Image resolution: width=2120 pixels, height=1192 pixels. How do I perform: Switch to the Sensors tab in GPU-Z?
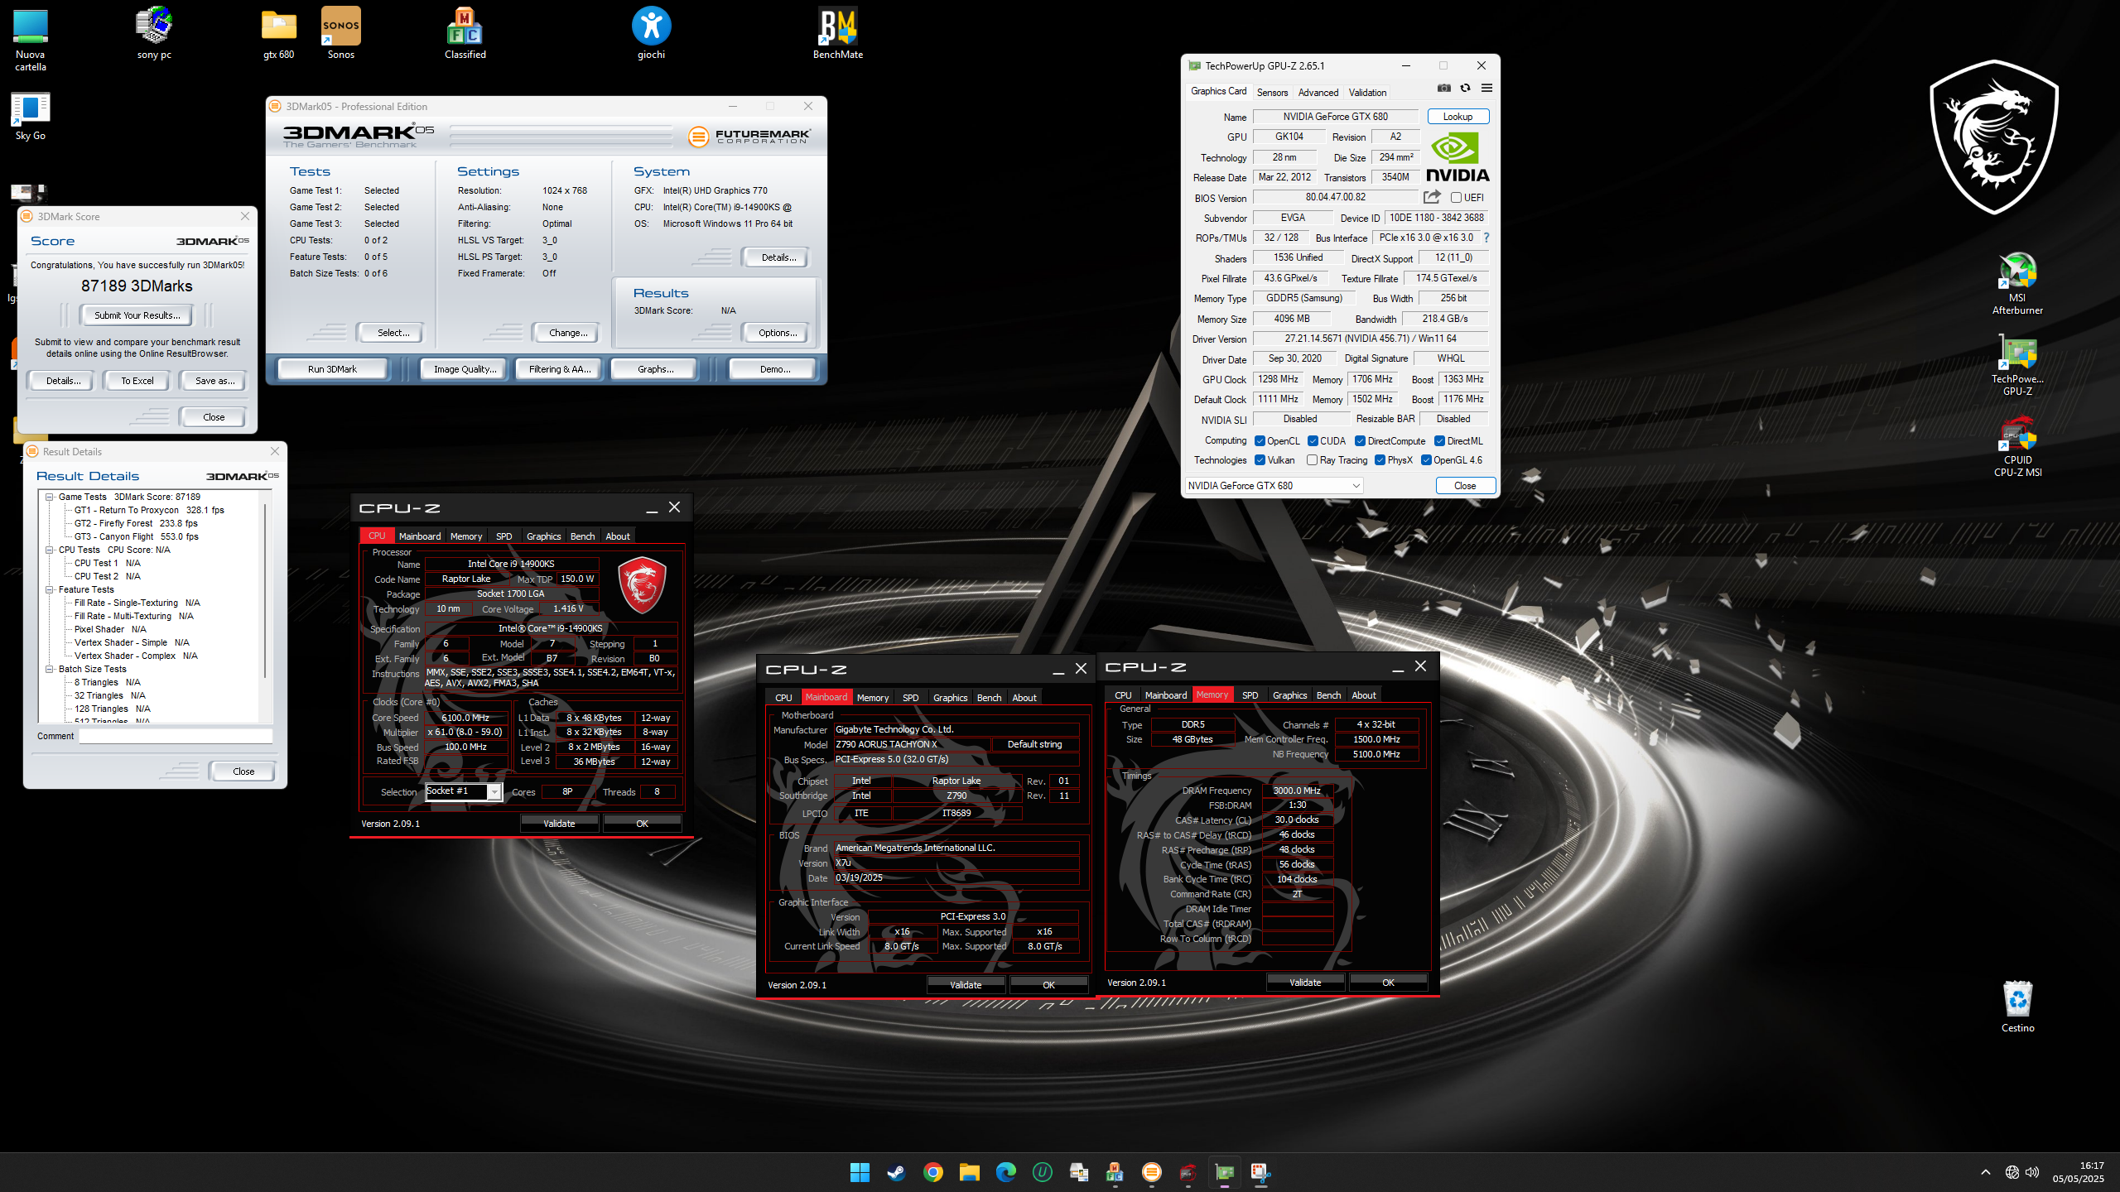click(x=1272, y=93)
